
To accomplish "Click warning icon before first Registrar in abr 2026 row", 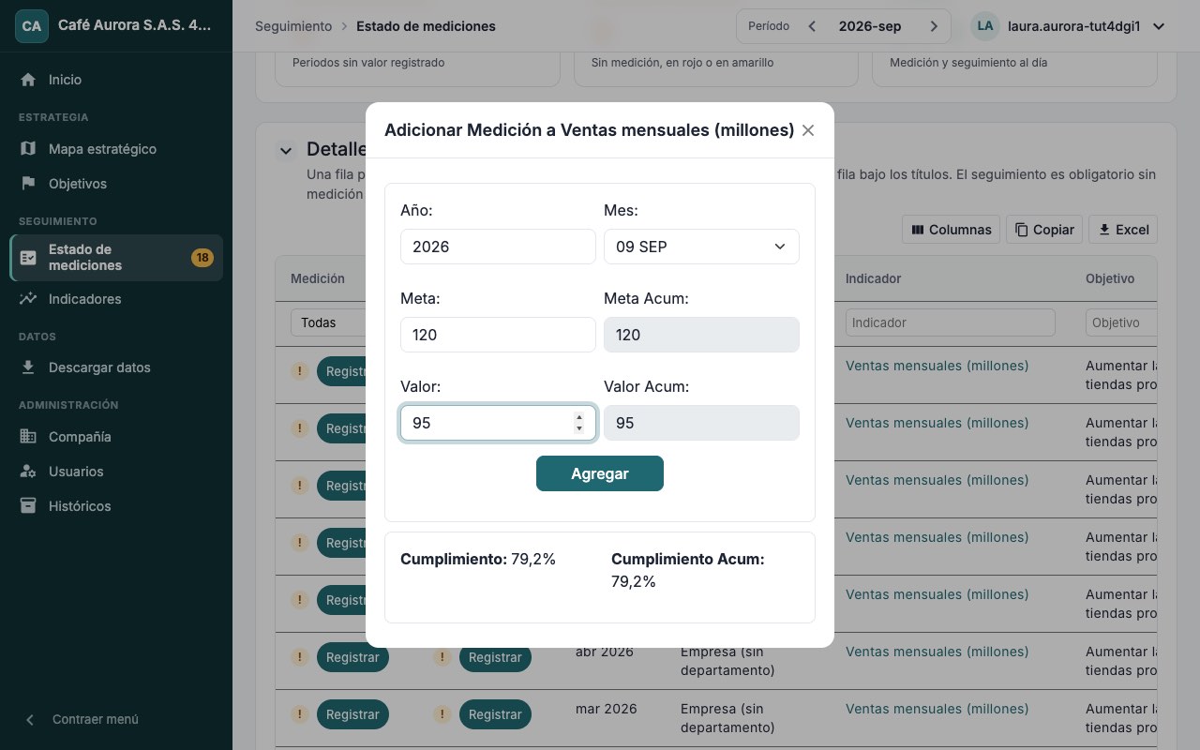I will click(299, 657).
